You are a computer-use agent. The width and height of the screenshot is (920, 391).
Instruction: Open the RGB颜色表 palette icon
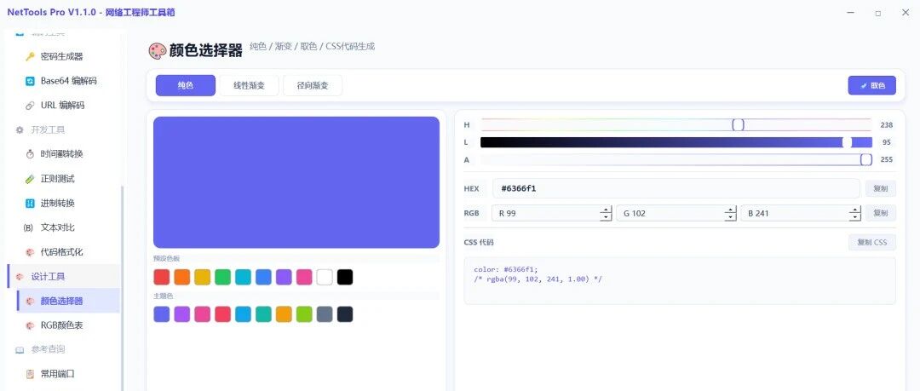click(x=30, y=325)
